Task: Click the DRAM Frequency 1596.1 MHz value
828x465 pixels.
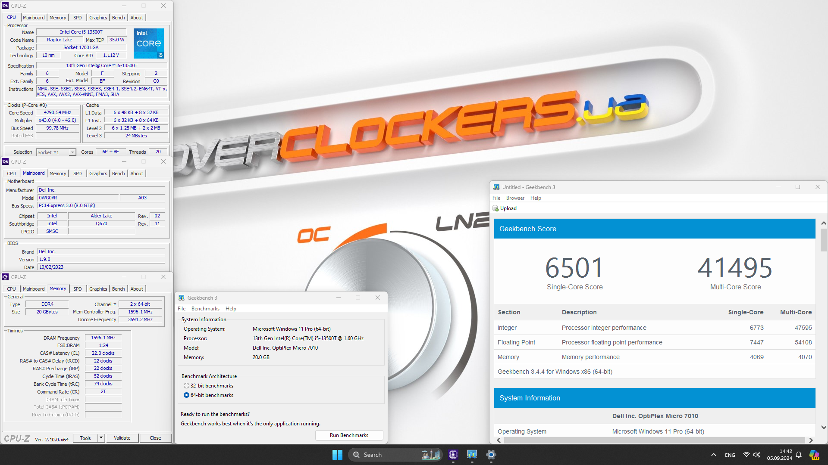Action: pos(103,338)
